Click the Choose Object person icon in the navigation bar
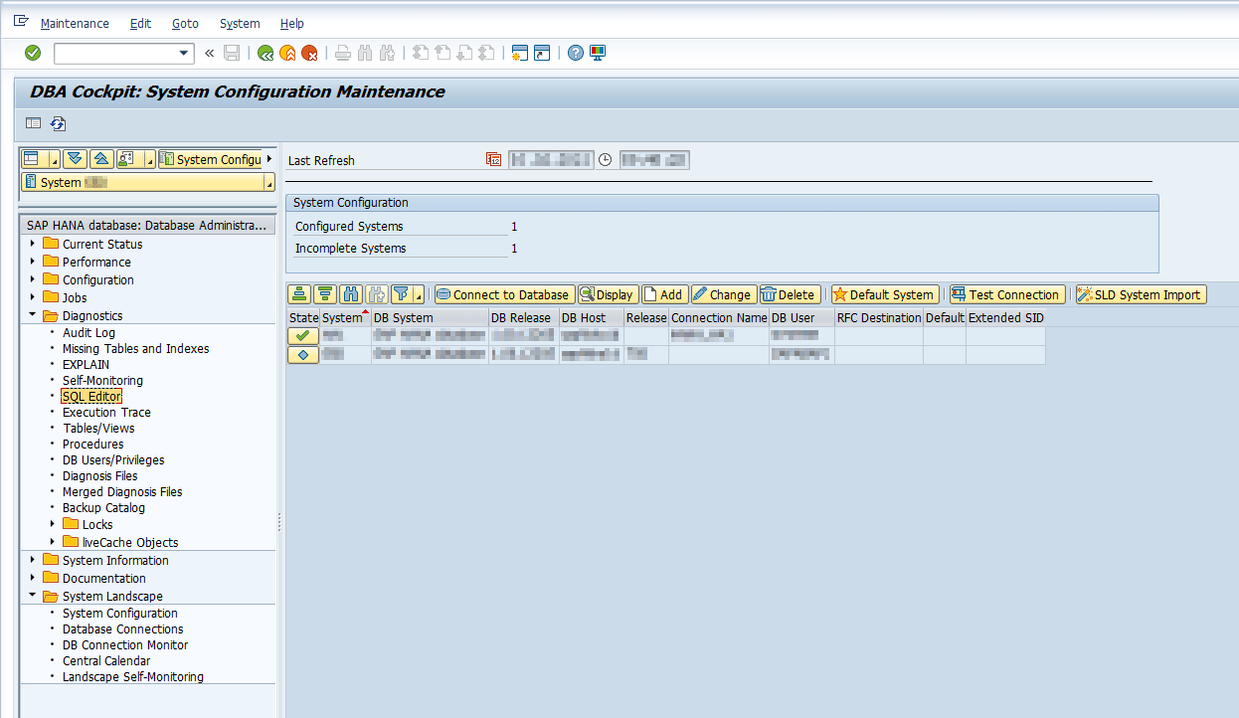The image size is (1239, 718). [x=125, y=159]
